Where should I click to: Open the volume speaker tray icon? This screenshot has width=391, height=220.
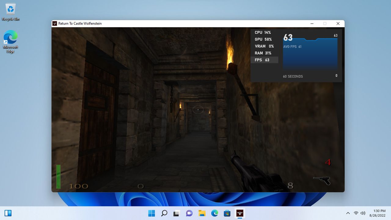363,213
